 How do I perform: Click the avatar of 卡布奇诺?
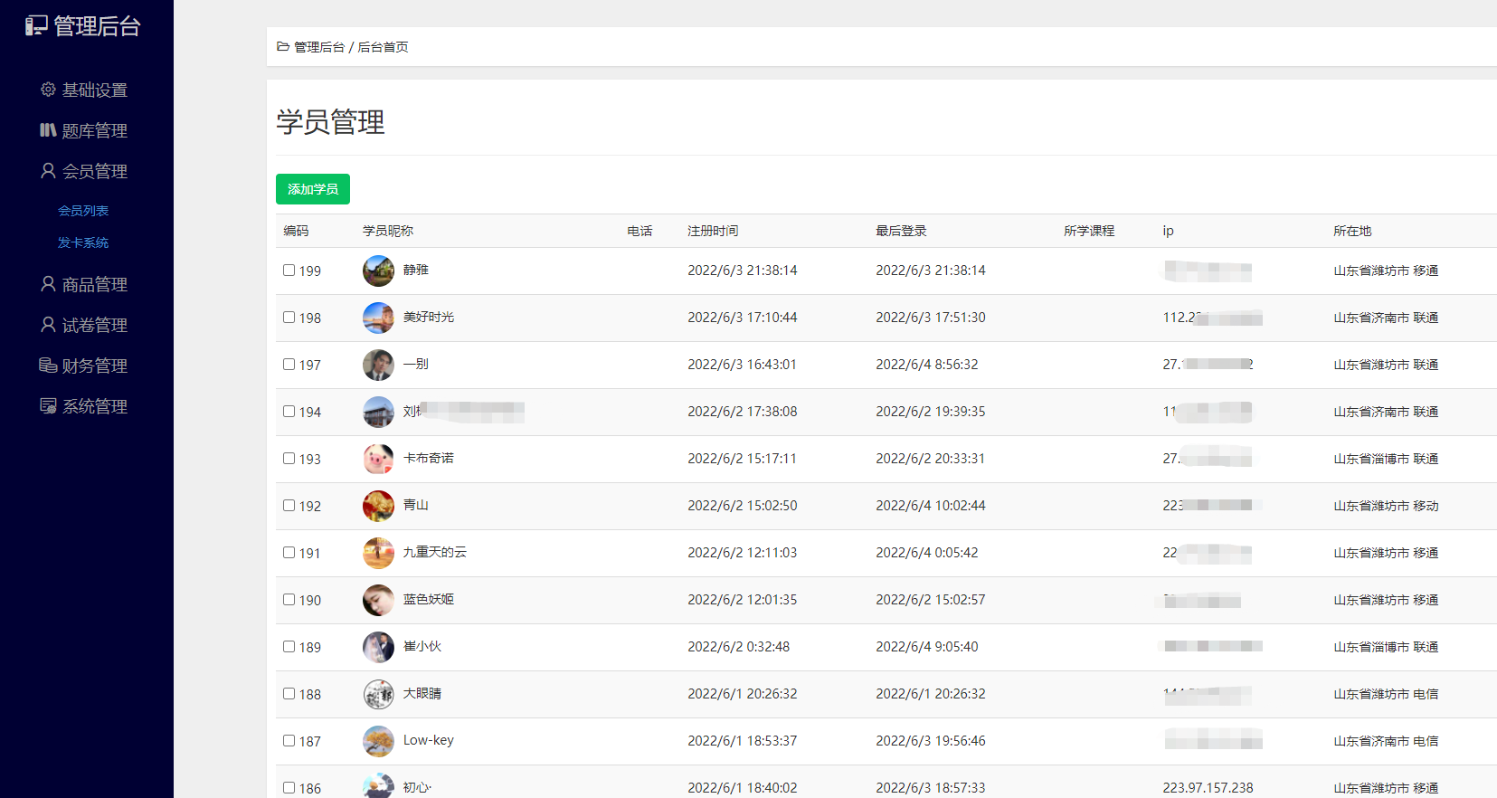click(x=378, y=459)
